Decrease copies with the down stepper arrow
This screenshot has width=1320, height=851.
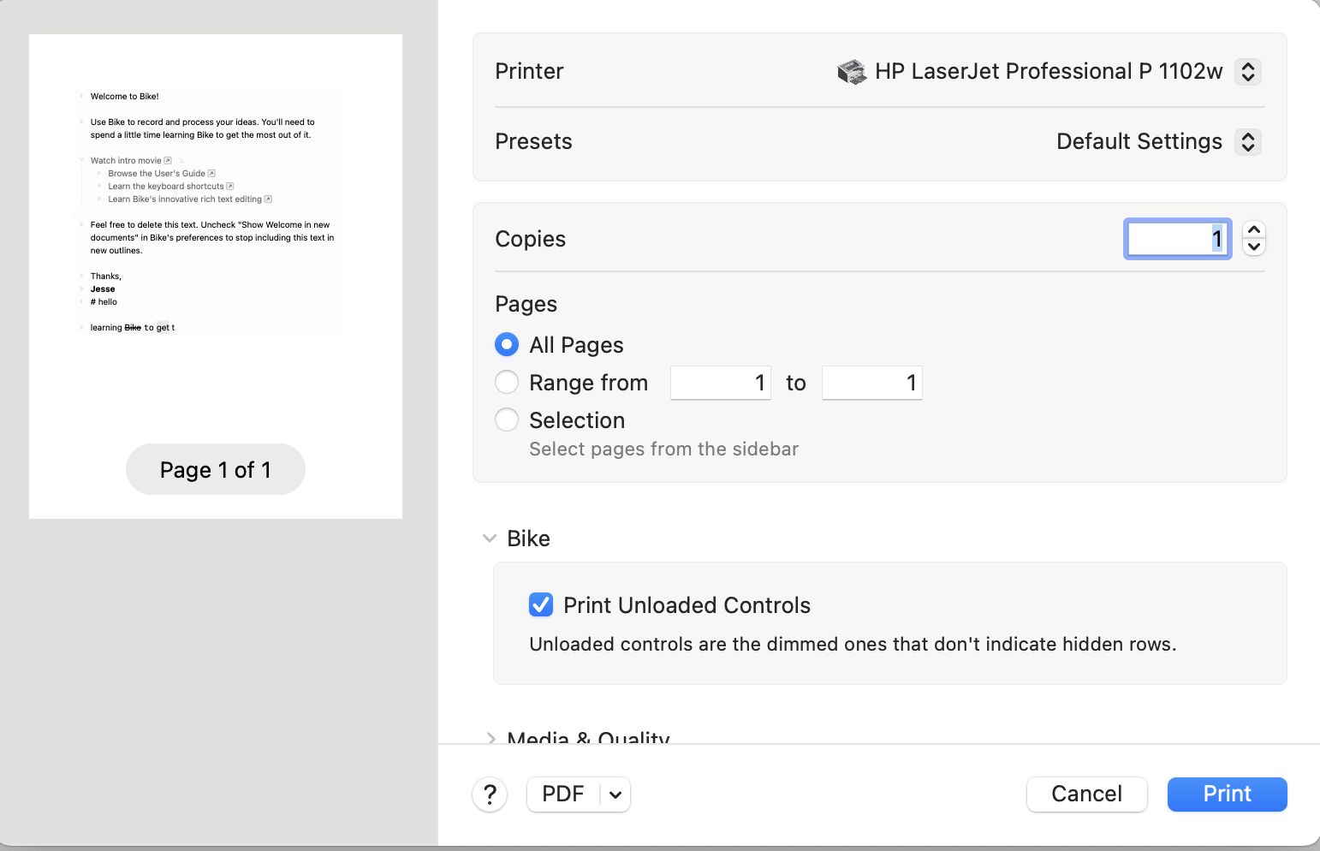coord(1254,247)
